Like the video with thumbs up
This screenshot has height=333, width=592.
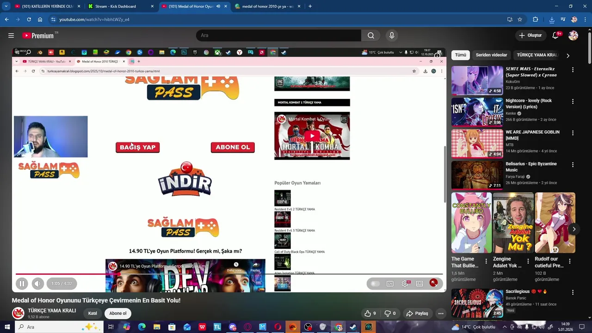click(370, 314)
